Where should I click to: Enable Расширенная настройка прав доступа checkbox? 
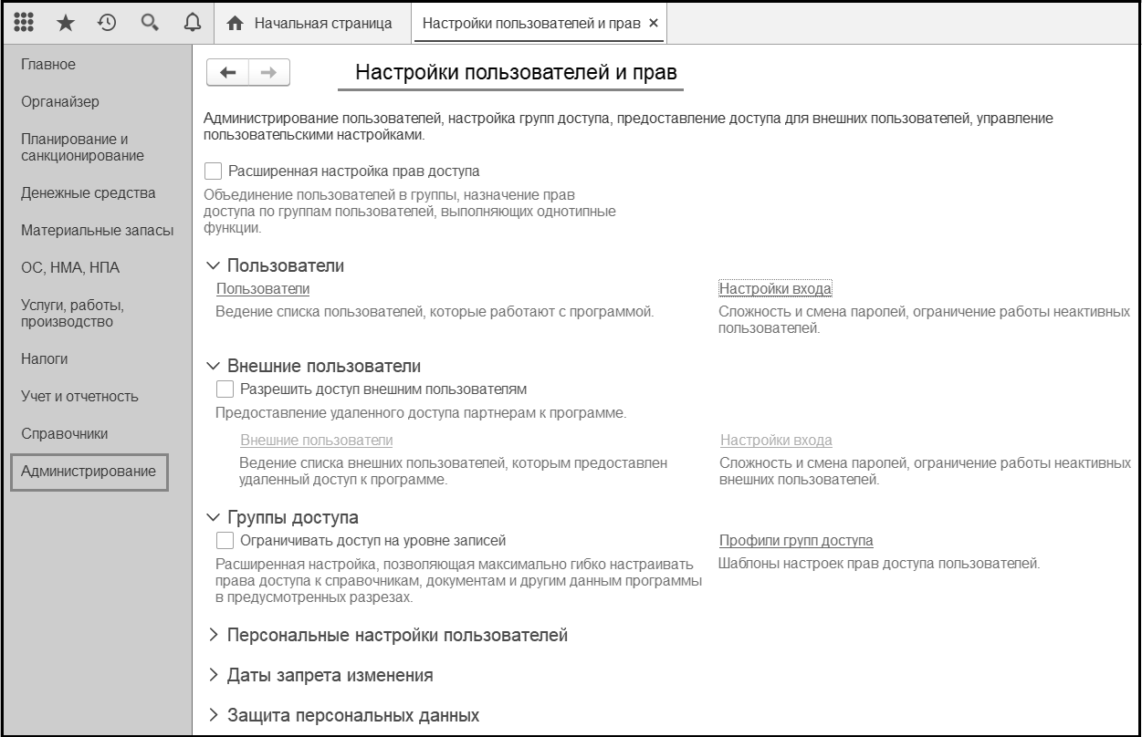pos(214,171)
